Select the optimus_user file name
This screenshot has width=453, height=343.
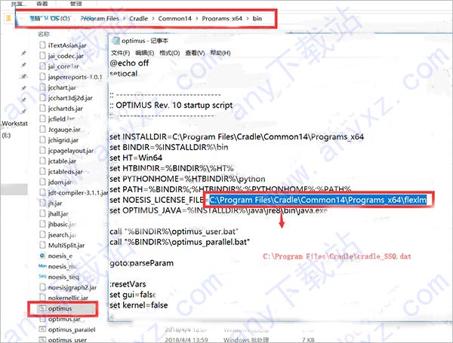[67, 340]
